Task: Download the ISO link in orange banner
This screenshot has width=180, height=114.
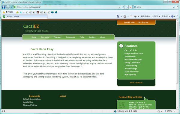Action: pos(139,22)
